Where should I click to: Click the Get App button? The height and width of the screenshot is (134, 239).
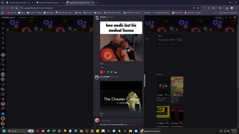tap(219, 18)
